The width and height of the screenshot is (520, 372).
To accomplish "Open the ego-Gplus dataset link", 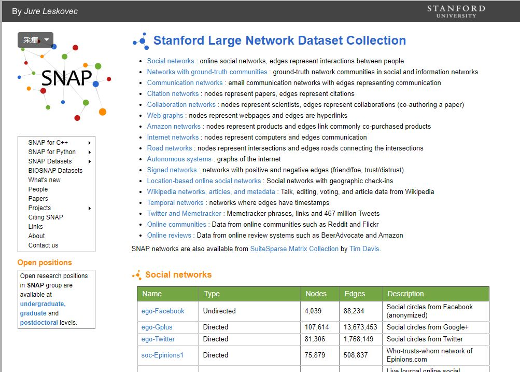I will click(x=157, y=327).
